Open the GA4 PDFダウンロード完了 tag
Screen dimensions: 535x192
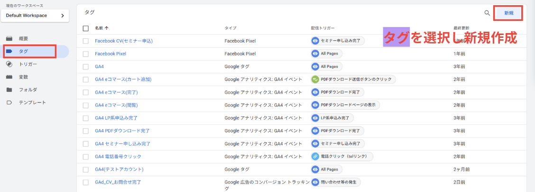coord(122,131)
